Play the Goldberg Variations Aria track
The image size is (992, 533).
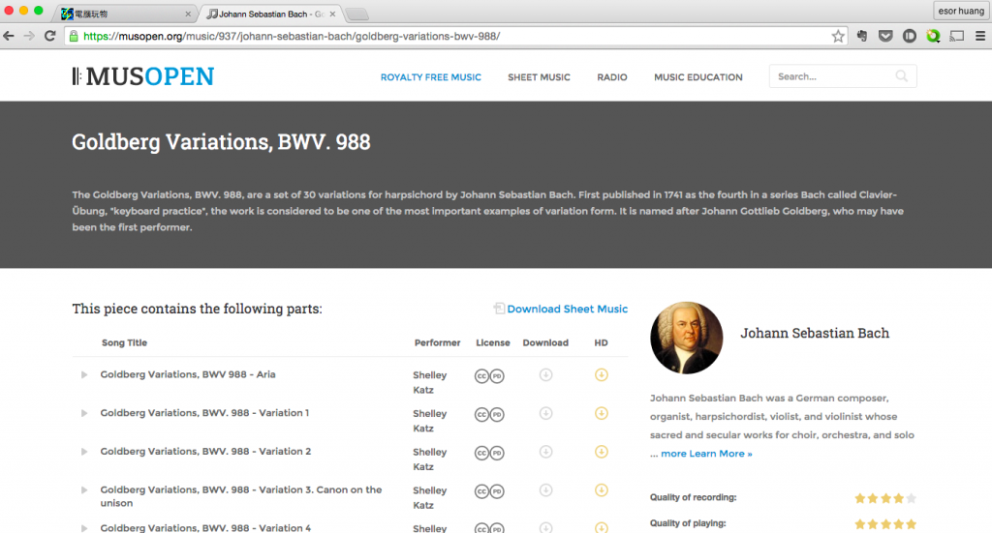pyautogui.click(x=84, y=375)
